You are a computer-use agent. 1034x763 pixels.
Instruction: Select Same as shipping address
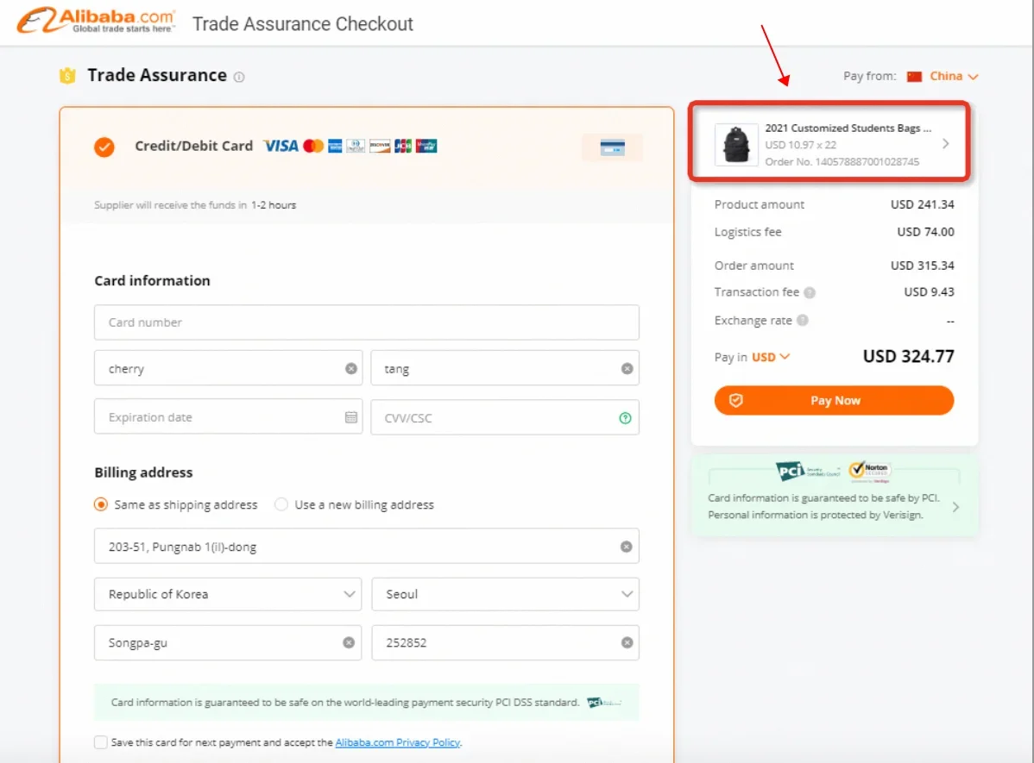(x=100, y=504)
